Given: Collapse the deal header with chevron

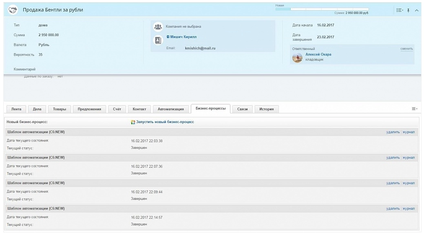Looking at the screenshot, I should pyautogui.click(x=416, y=10).
